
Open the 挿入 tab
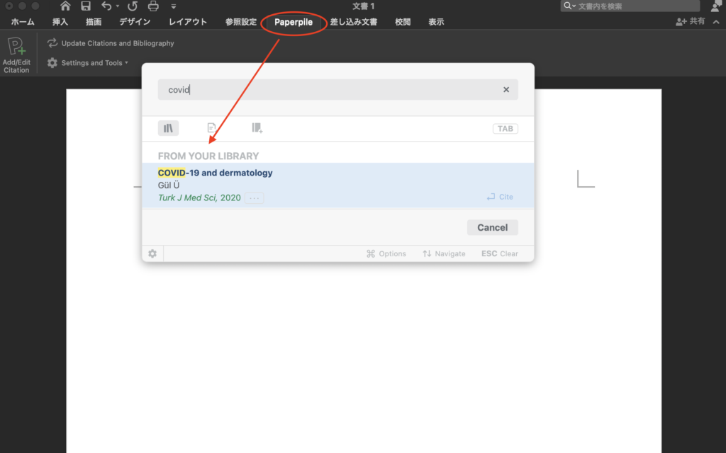tap(60, 22)
